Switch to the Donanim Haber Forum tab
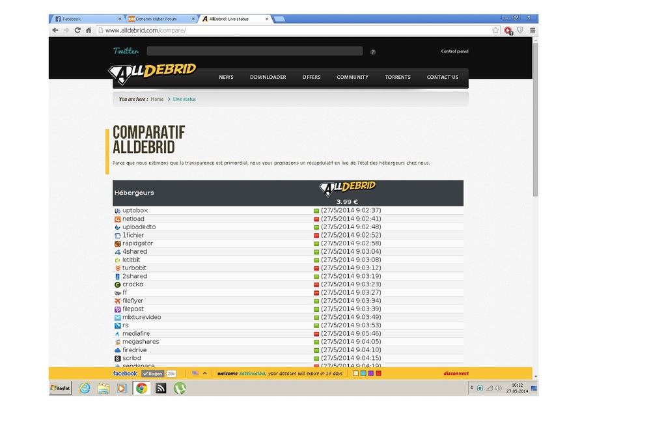The image size is (651, 427). (161, 19)
